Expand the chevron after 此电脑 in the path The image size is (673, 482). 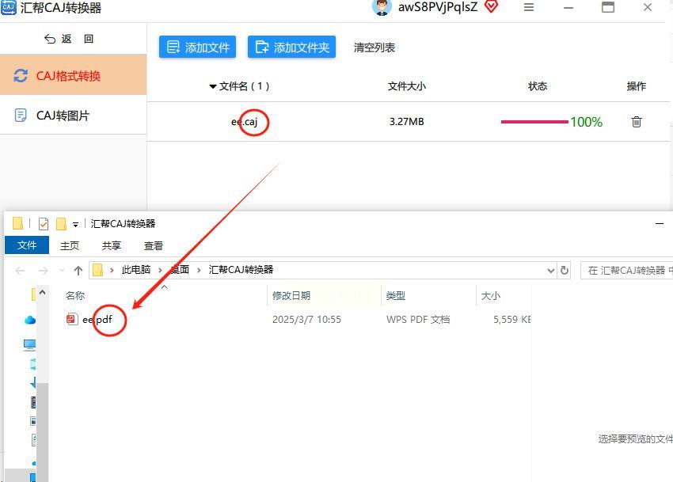(160, 270)
